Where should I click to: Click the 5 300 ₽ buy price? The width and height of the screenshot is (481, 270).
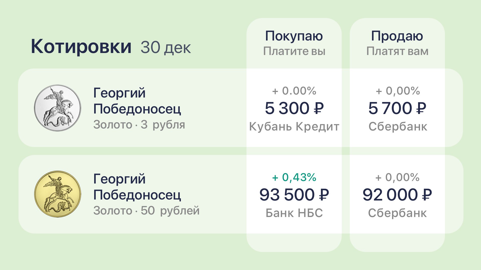294,108
